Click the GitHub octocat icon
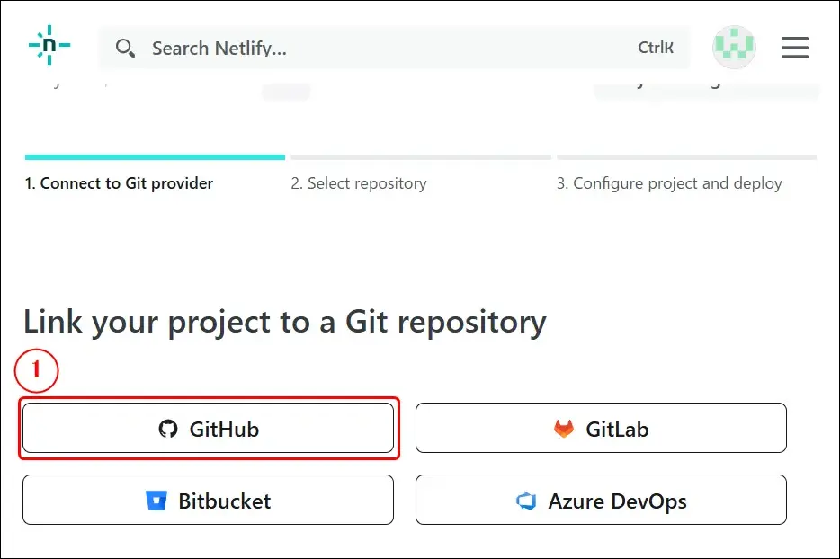 pyautogui.click(x=168, y=429)
